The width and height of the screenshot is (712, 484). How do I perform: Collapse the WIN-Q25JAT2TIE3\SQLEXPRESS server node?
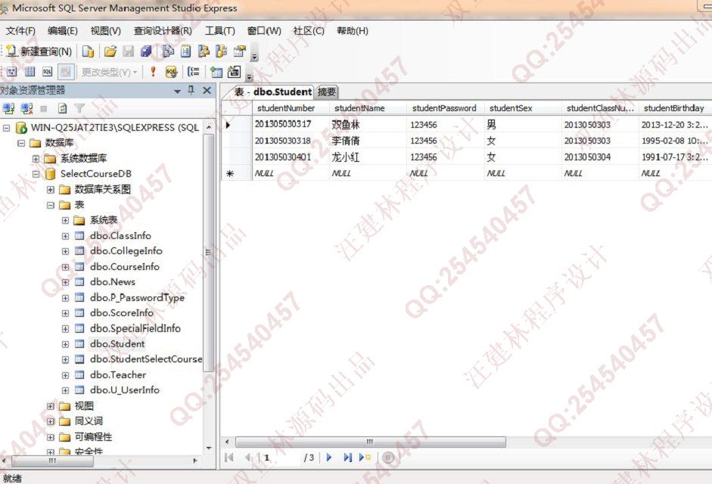[x=6, y=128]
